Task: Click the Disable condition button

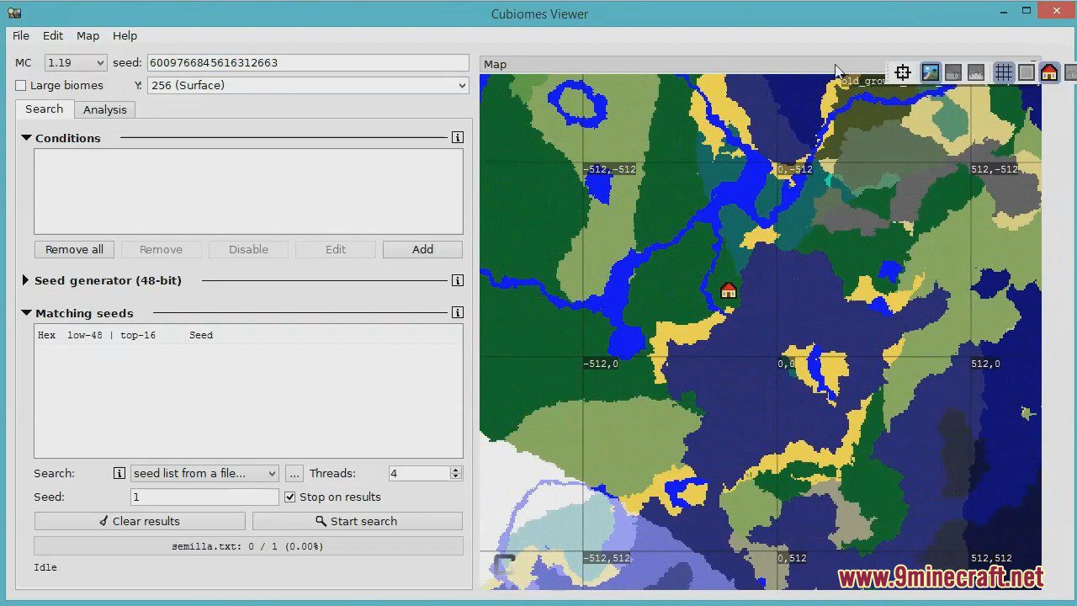Action: (248, 249)
